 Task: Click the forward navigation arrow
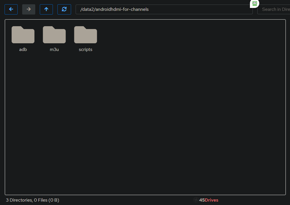tap(29, 9)
